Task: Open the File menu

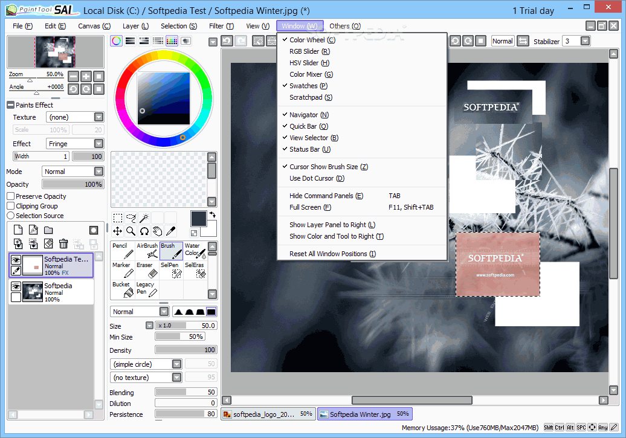Action: point(22,26)
